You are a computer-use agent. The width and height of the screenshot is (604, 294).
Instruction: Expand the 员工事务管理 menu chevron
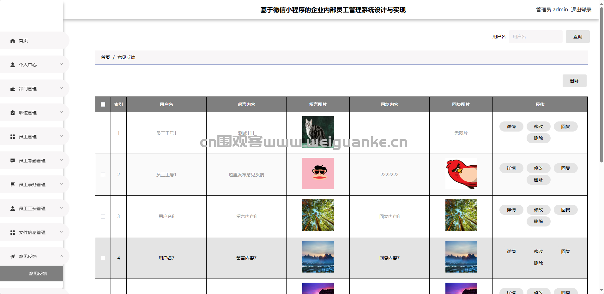click(x=61, y=184)
